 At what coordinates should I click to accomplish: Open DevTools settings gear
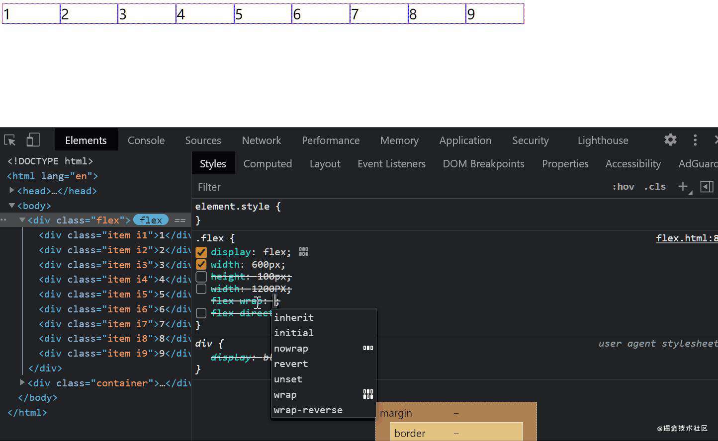coord(670,140)
